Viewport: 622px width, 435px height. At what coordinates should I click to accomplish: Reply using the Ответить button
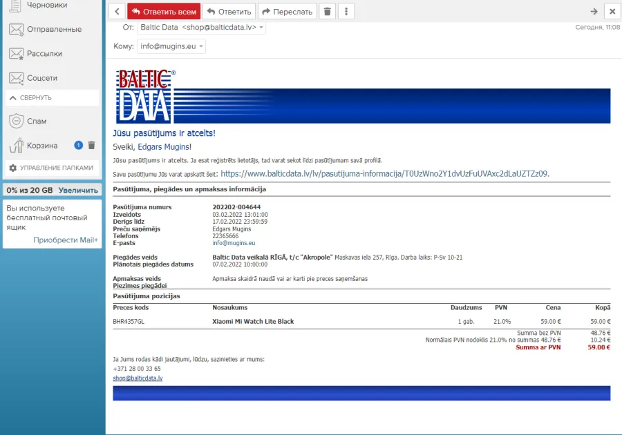(229, 12)
